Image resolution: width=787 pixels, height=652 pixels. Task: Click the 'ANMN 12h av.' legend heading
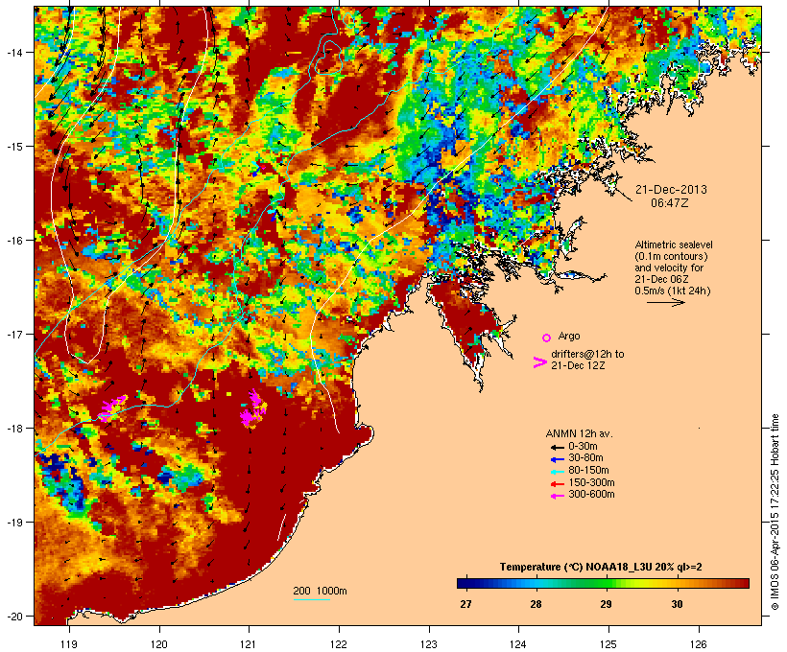579,433
